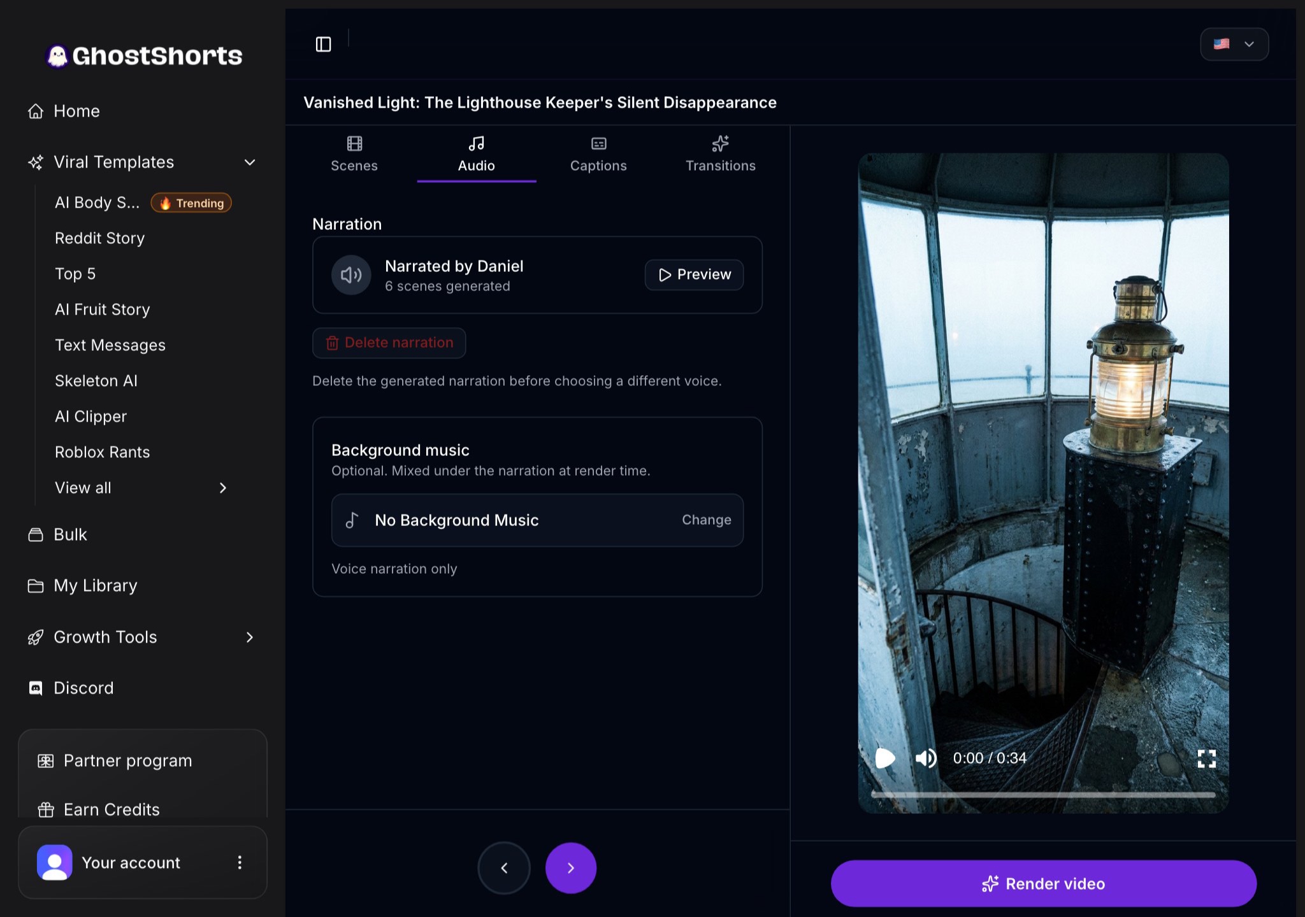This screenshot has height=917, width=1305.
Task: Click Delete narration button
Action: (x=389, y=343)
